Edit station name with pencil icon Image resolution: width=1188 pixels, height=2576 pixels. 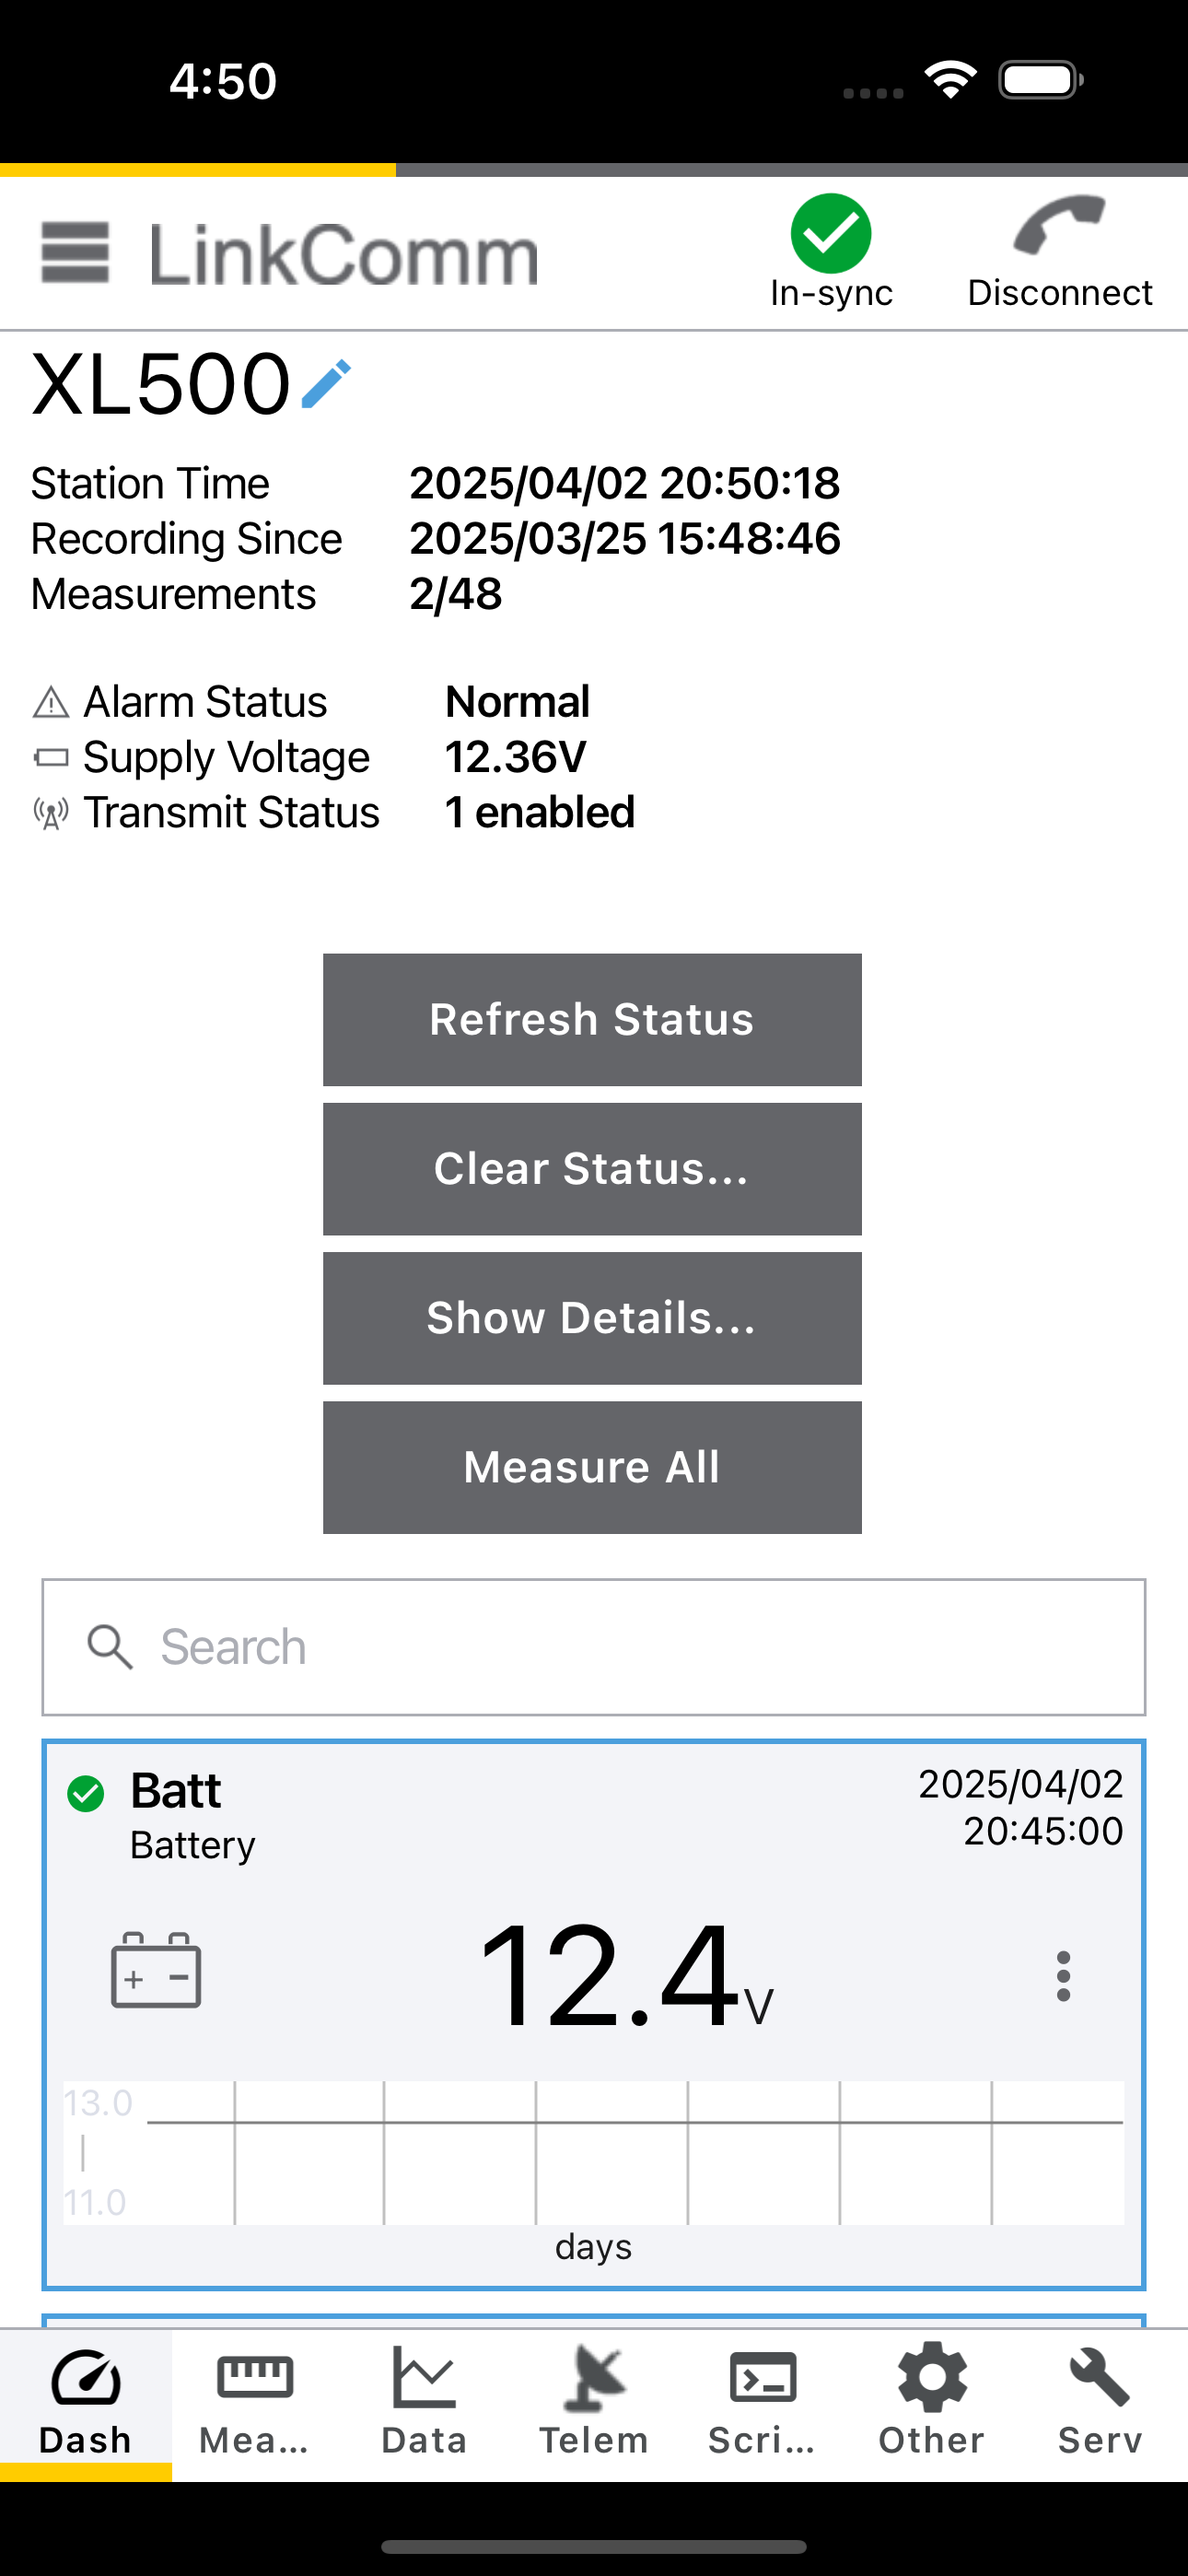(326, 384)
